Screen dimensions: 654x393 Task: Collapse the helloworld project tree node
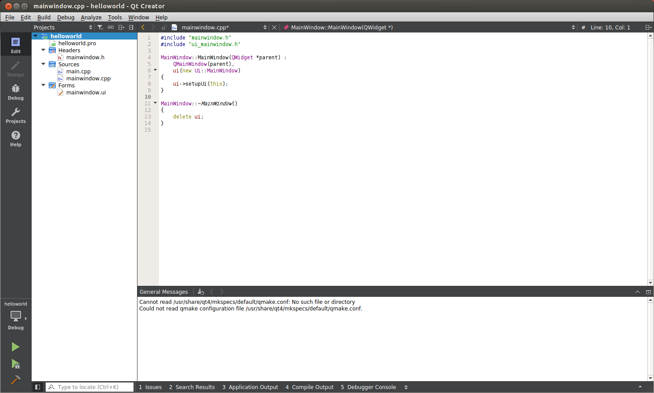(x=36, y=36)
